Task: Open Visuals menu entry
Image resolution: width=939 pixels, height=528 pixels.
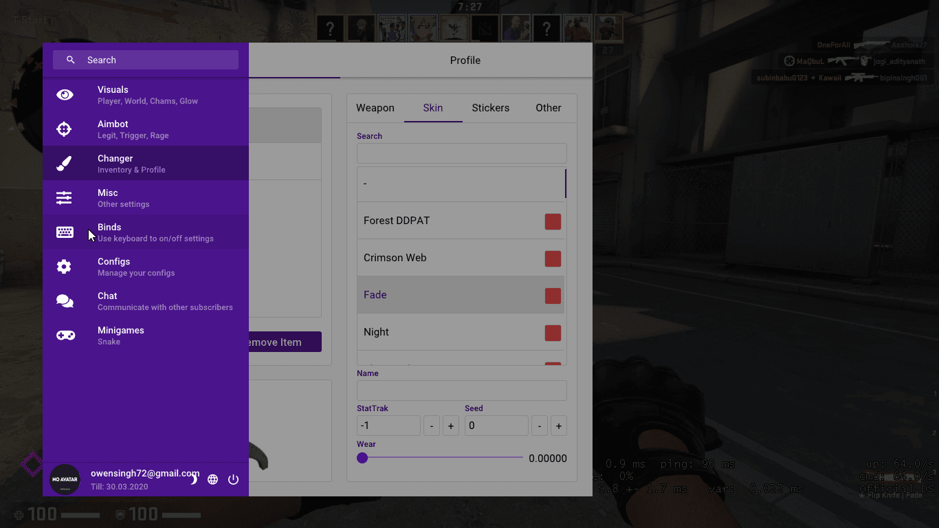Action: pyautogui.click(x=146, y=94)
